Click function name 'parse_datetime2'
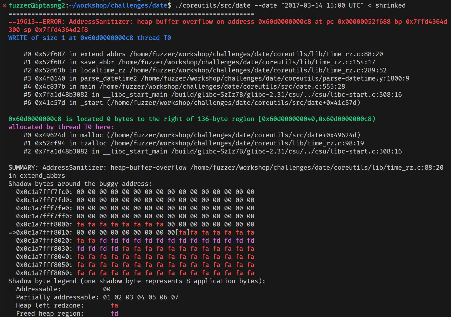This screenshot has height=317, width=451. point(109,78)
